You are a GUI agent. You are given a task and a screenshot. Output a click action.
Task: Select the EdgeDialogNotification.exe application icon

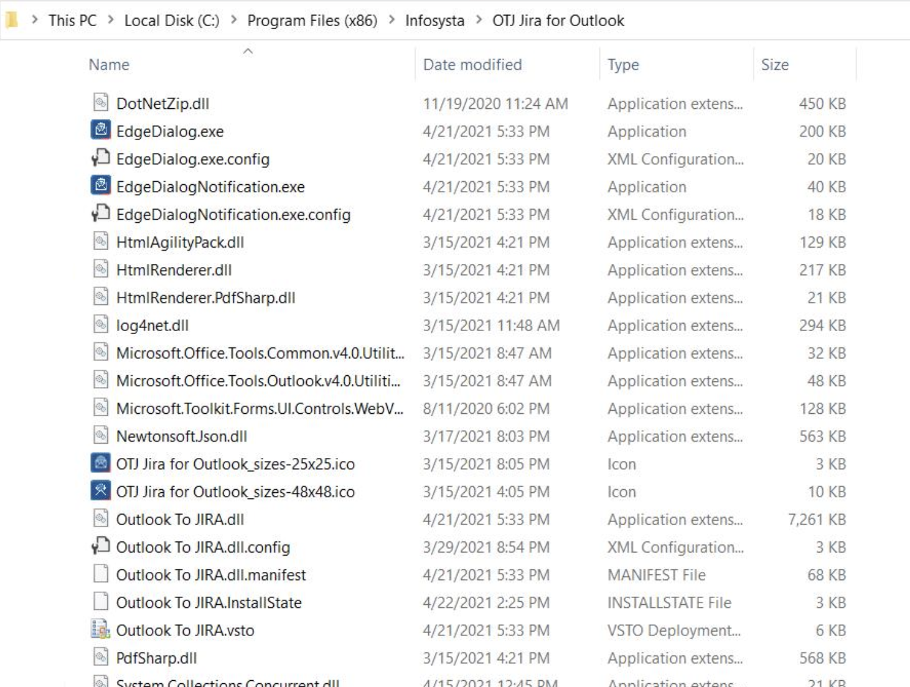click(101, 185)
